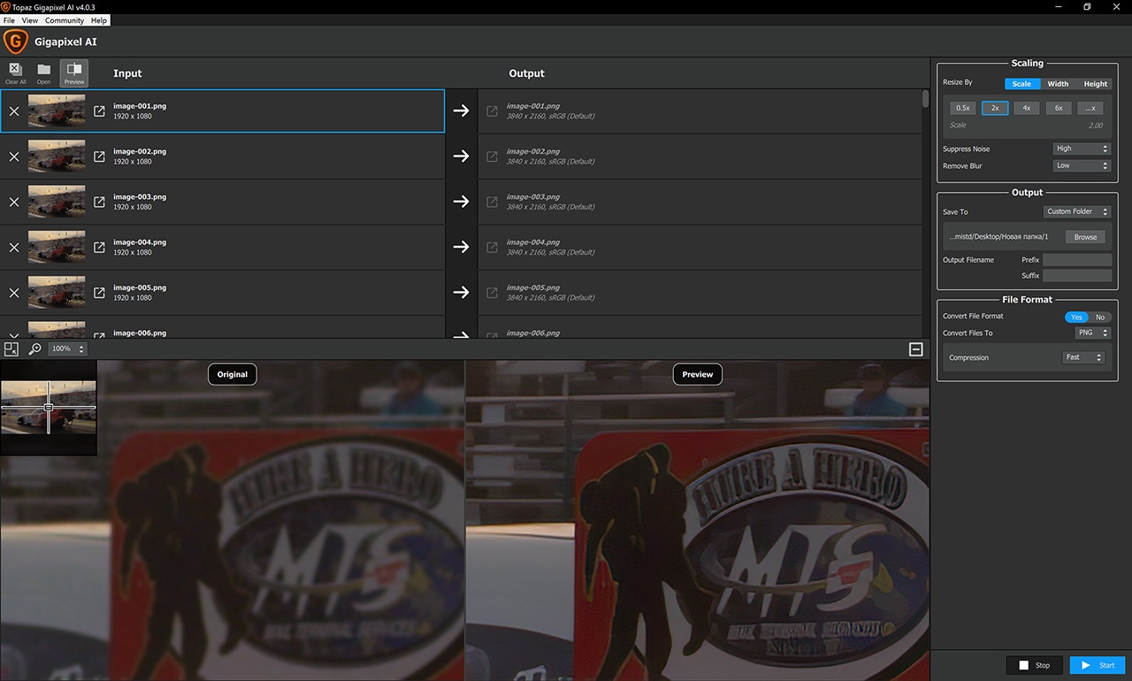Viewport: 1132px width, 681px height.
Task: Choose the 4x scale option
Action: pos(1026,108)
